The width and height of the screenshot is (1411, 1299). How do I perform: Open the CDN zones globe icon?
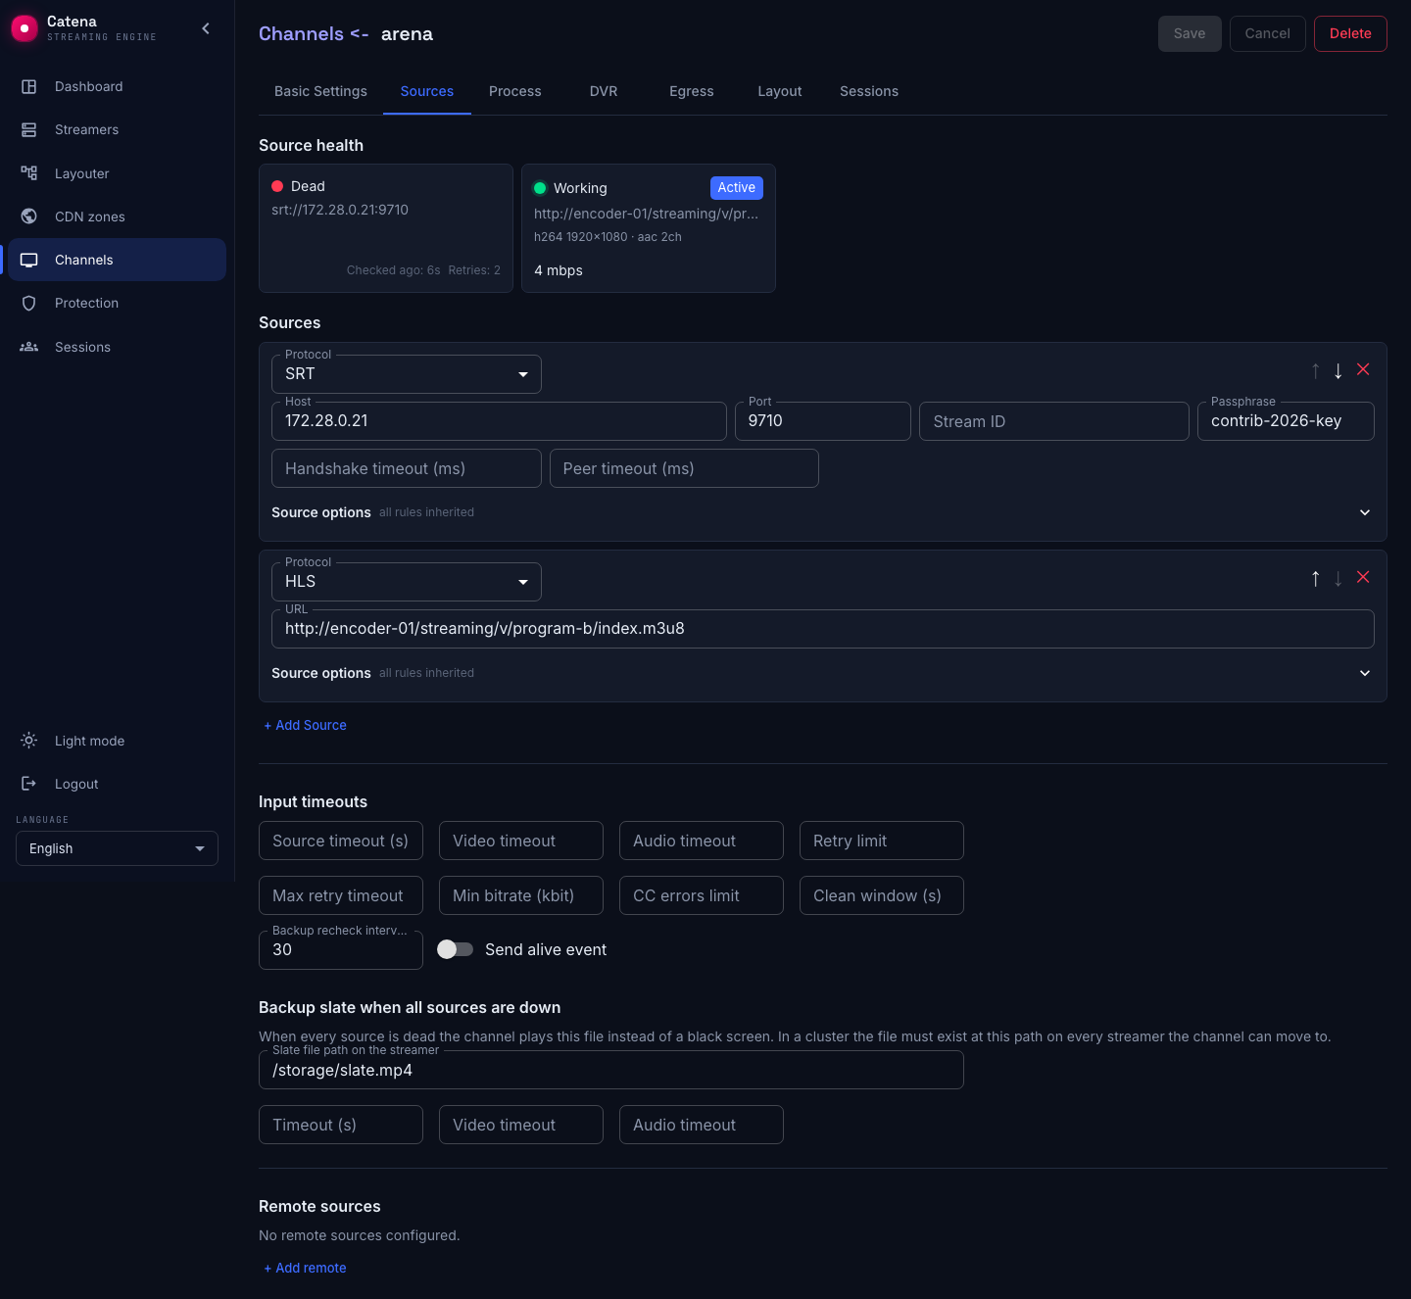[x=29, y=216]
